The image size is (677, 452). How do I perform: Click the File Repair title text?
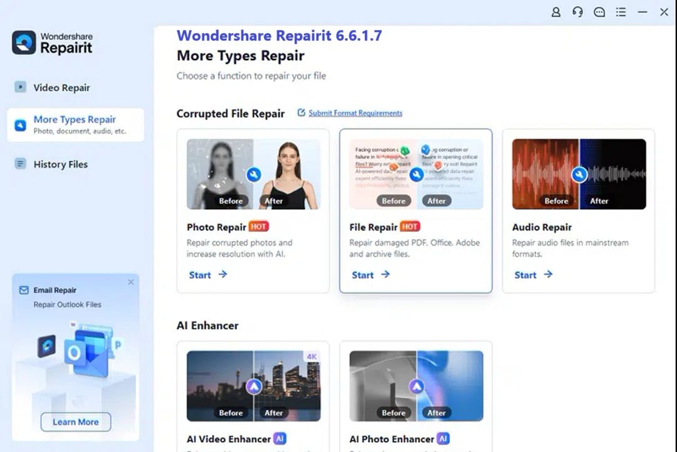pyautogui.click(x=374, y=227)
